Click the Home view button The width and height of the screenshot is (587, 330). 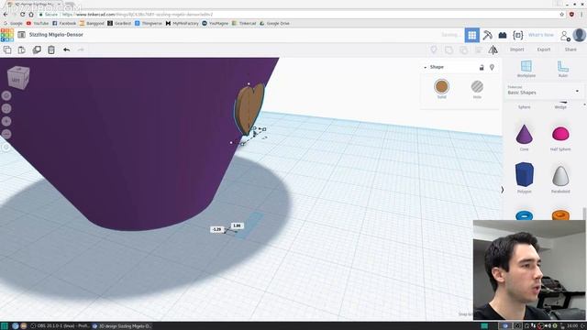coord(6,95)
